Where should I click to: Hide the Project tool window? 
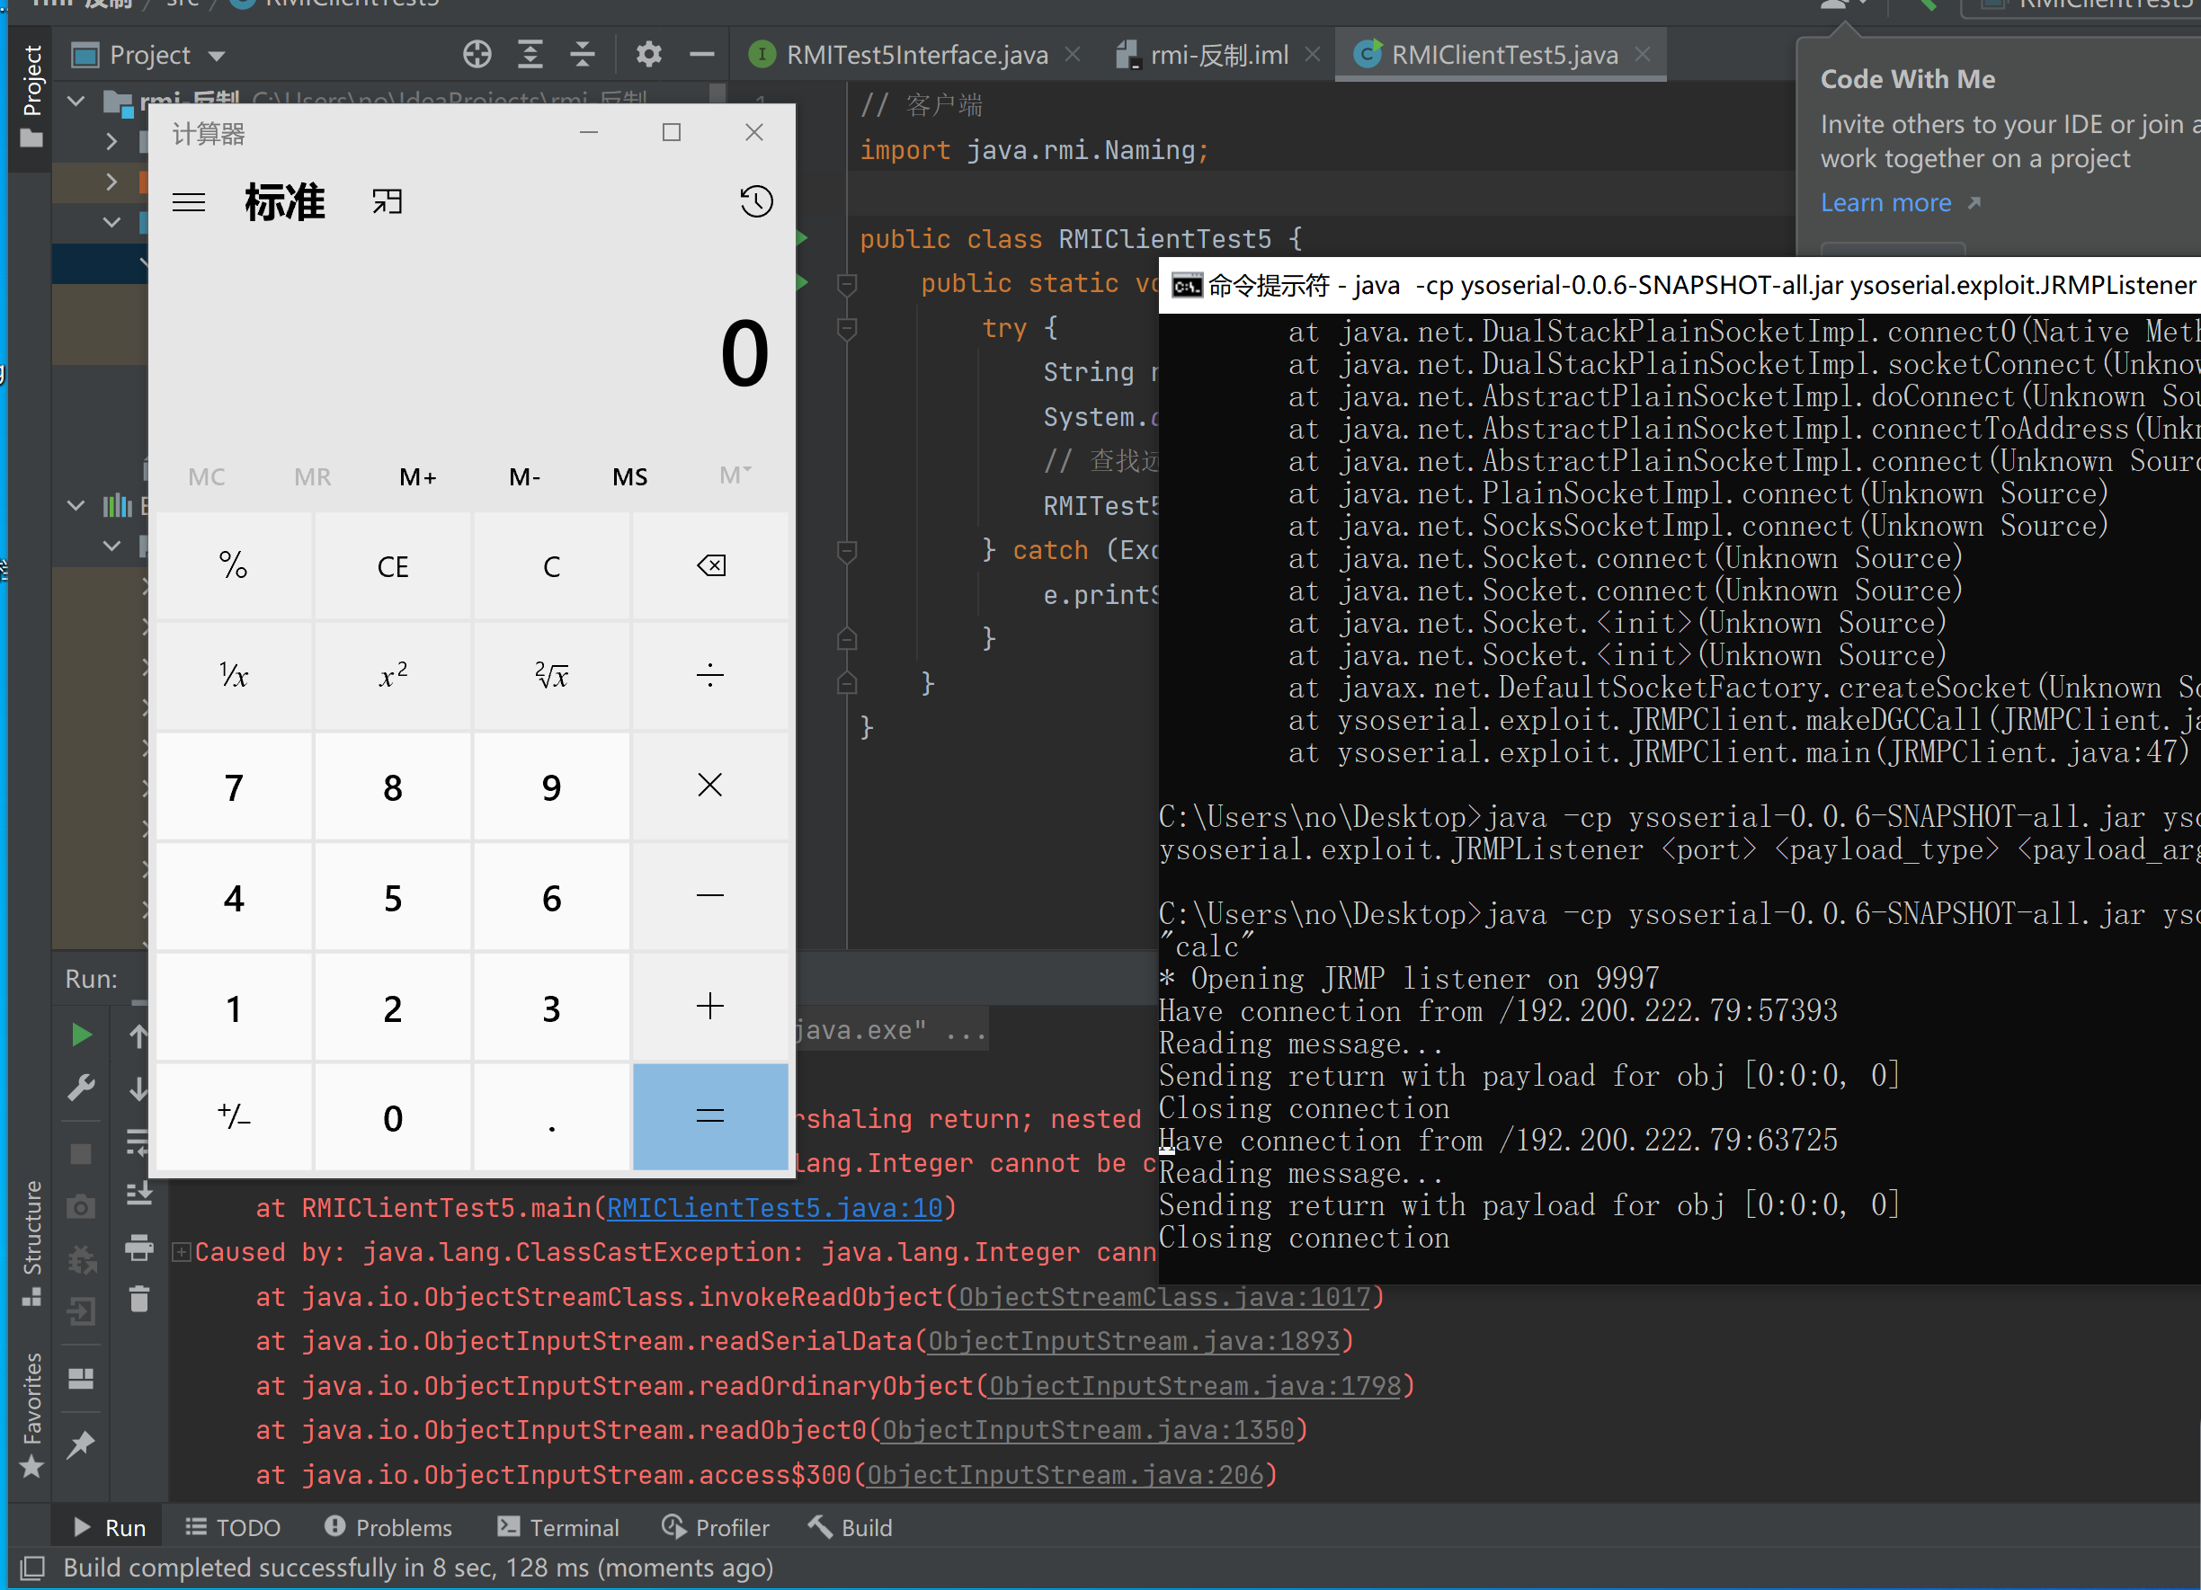tap(701, 54)
